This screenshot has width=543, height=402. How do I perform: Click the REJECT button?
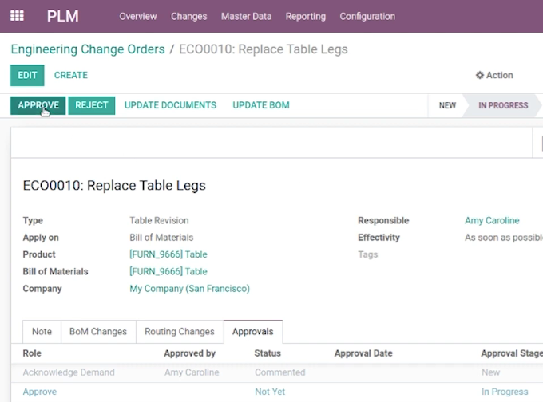pyautogui.click(x=91, y=105)
